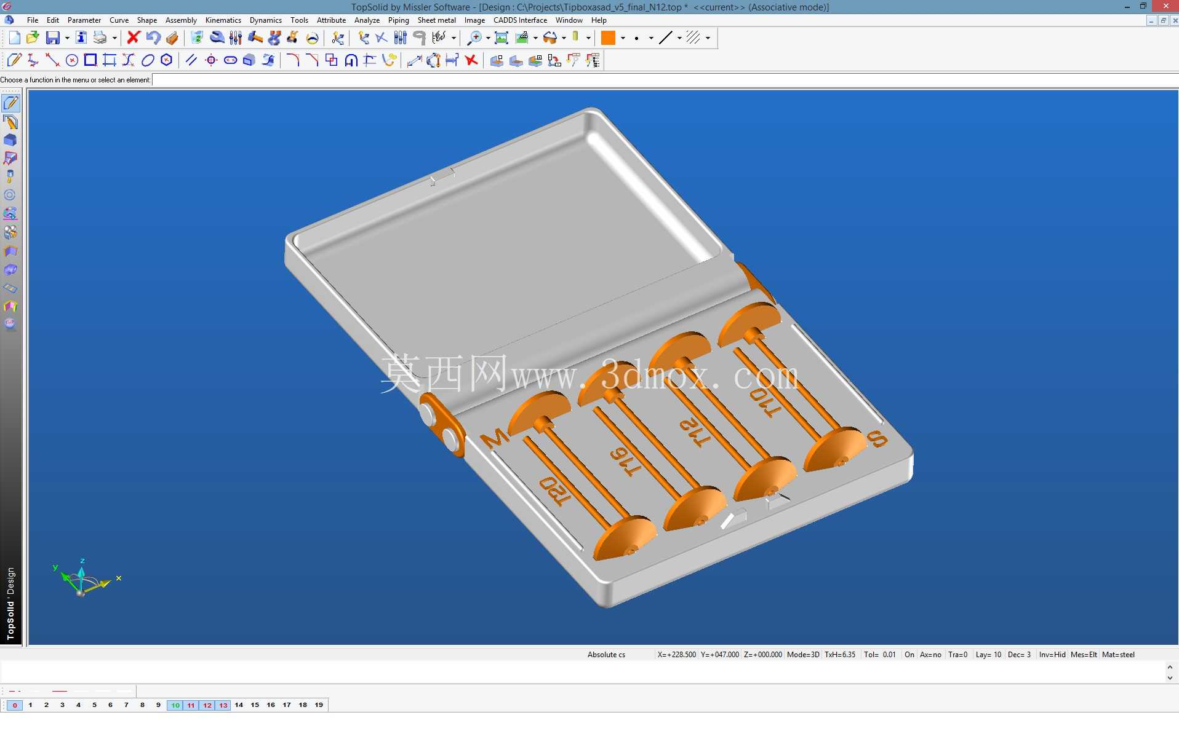The height and width of the screenshot is (750, 1179).
Task: Click the solid line style swatch
Action: coord(665,38)
